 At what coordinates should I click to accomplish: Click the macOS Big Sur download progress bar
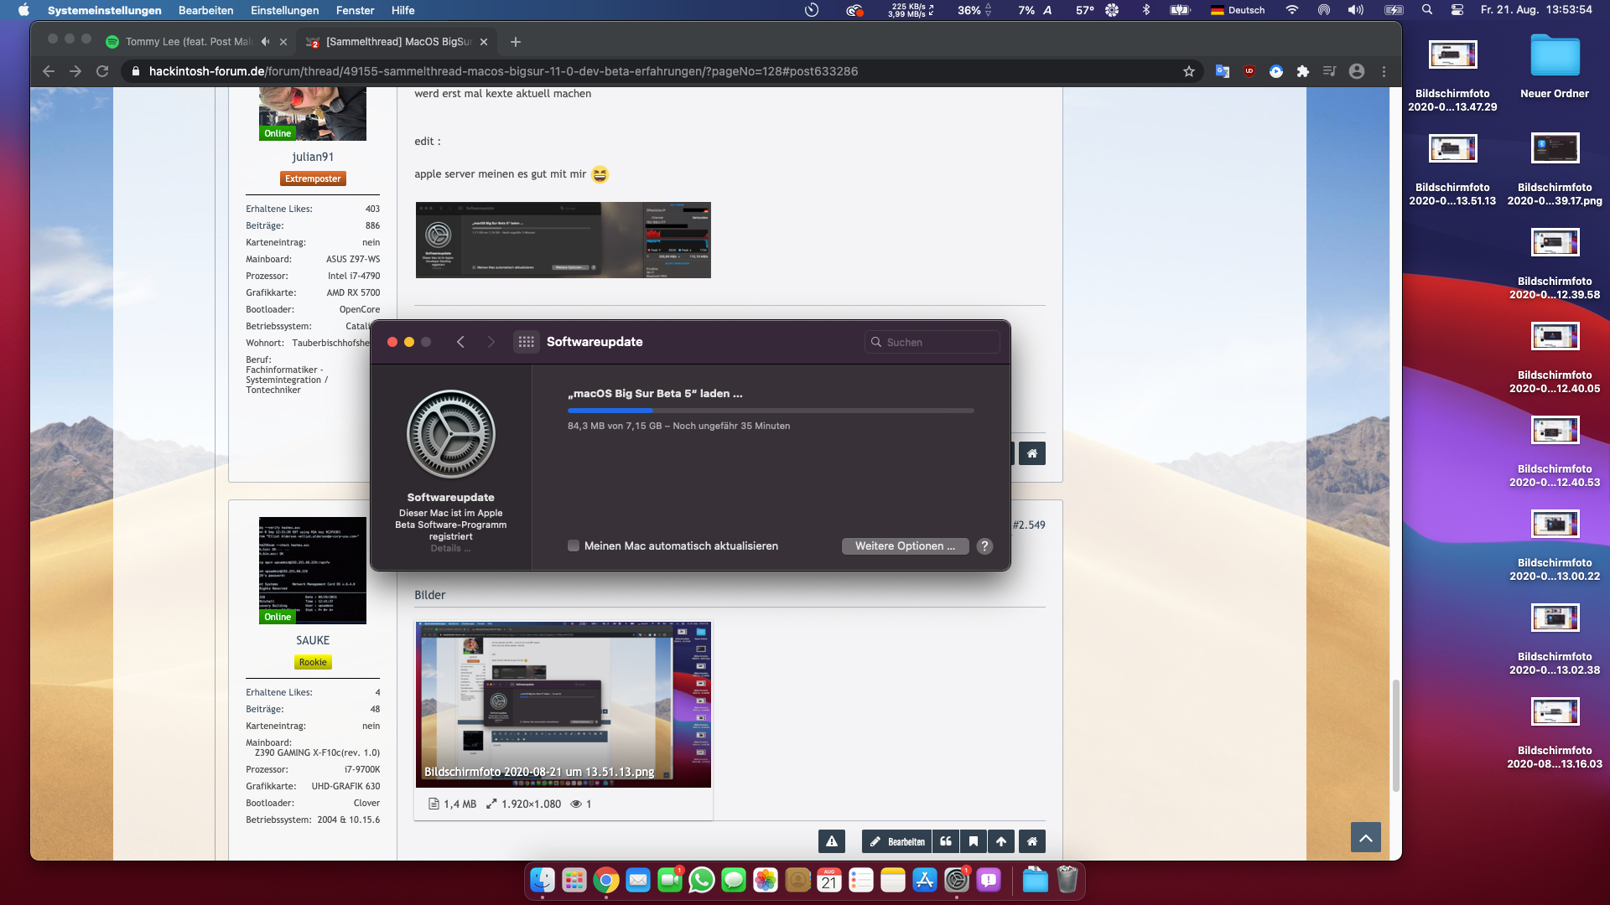770,411
